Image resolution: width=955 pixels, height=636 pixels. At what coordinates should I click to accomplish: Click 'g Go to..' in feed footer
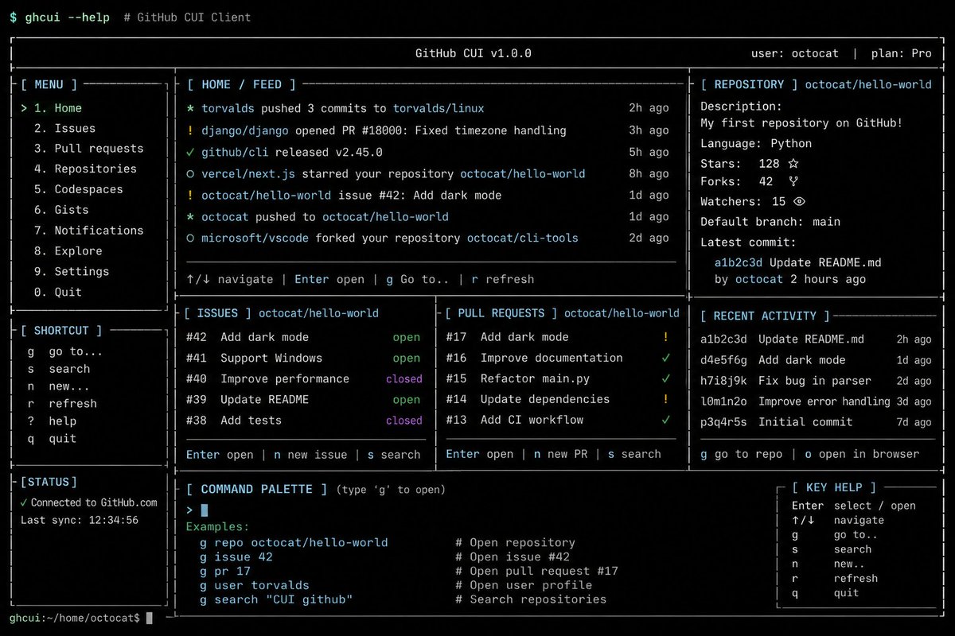coord(418,279)
